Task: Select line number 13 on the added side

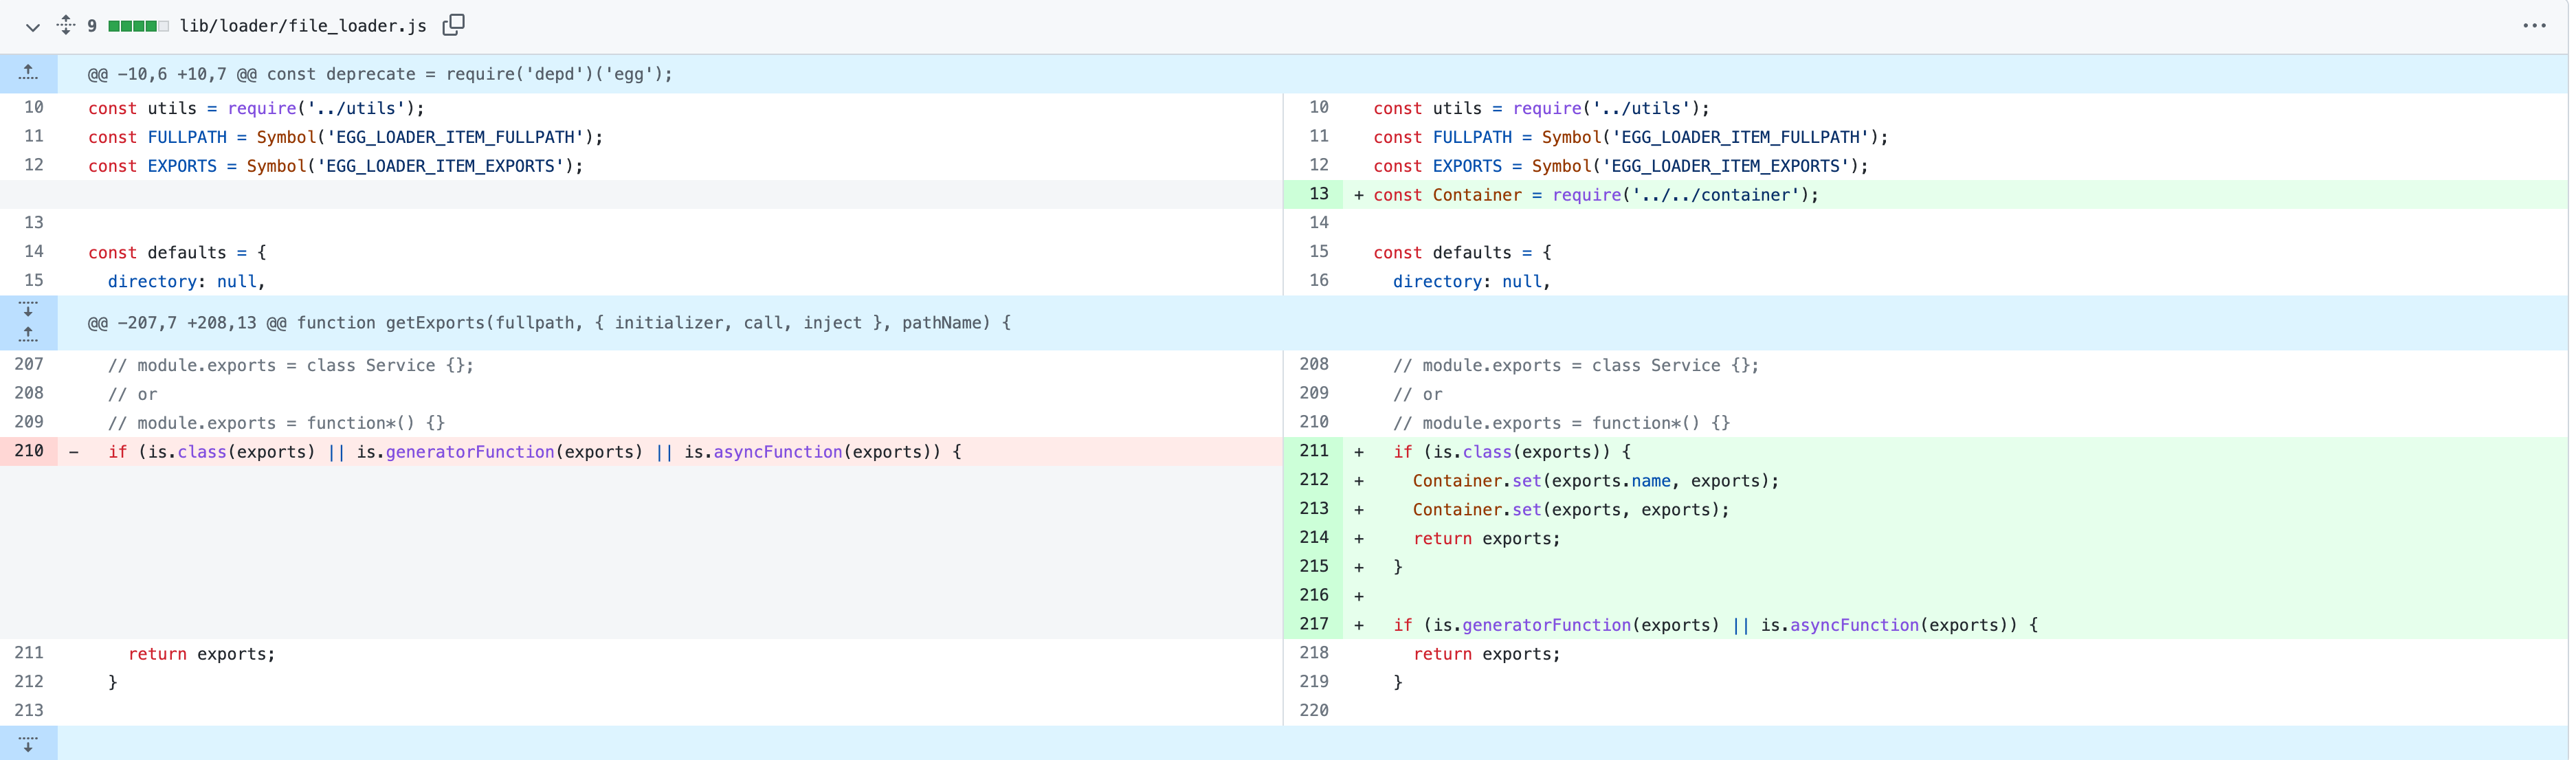Action: click(1320, 194)
